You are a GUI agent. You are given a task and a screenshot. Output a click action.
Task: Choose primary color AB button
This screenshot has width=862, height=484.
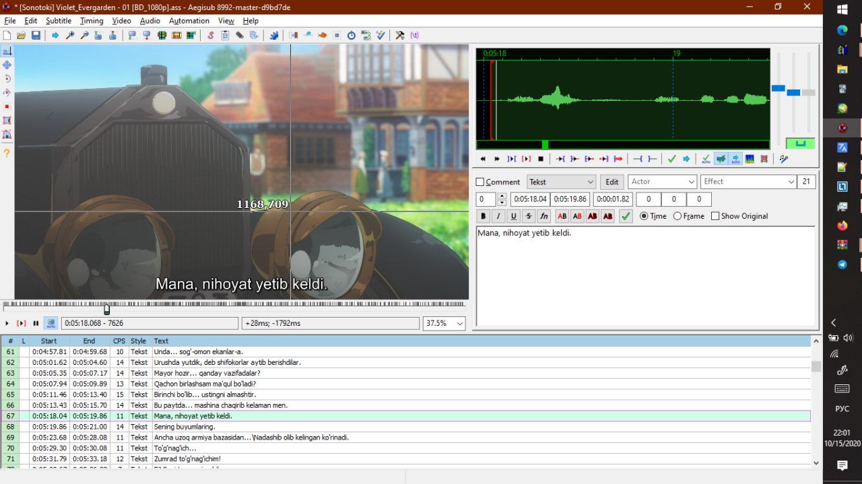pyautogui.click(x=562, y=216)
